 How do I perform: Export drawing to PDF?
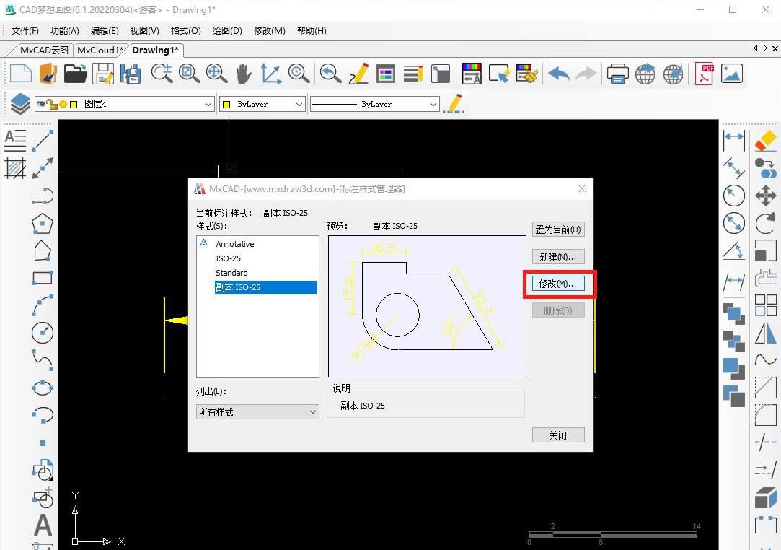(704, 73)
